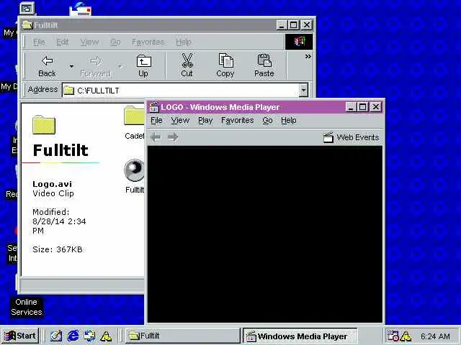Viewport: 461px width, 345px height.
Task: Click Media Player title bar icon
Action: (x=154, y=107)
